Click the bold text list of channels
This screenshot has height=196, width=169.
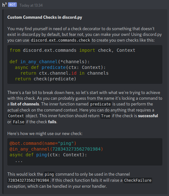(25, 104)
